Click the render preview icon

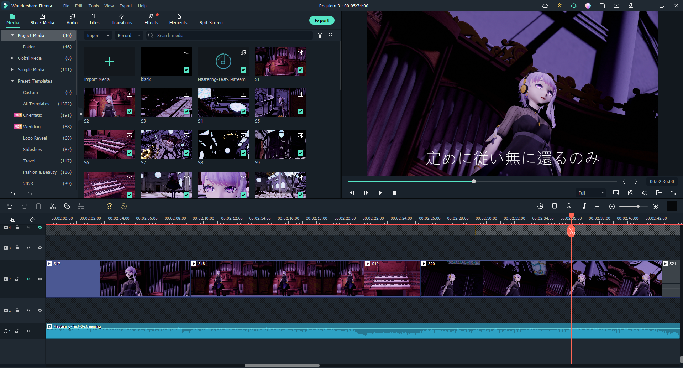point(540,206)
